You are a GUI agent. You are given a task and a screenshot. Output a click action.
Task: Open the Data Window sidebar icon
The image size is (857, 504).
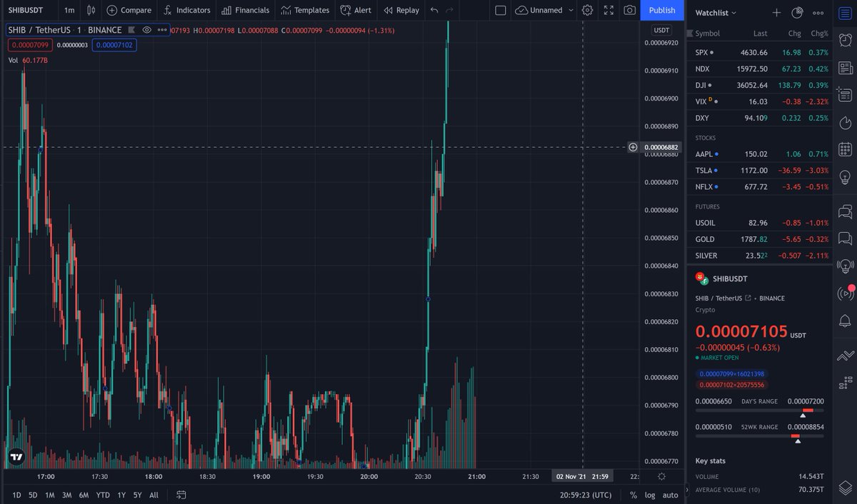point(846,95)
